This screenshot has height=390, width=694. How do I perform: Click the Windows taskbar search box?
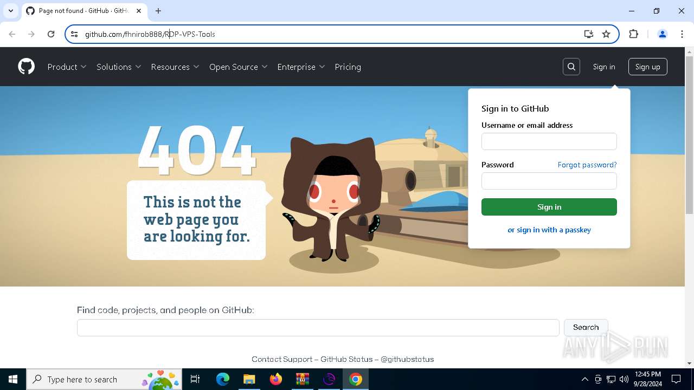104,379
